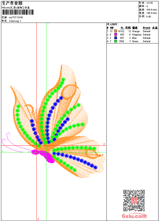
Task: Click Default brand in the Orange row
Action: click(x=147, y=31)
